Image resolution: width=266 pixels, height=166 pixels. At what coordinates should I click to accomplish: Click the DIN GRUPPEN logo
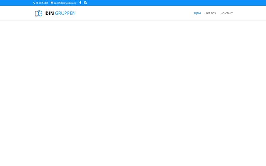55,13
